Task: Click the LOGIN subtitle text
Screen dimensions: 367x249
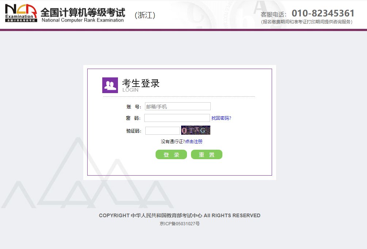Action: (130, 90)
